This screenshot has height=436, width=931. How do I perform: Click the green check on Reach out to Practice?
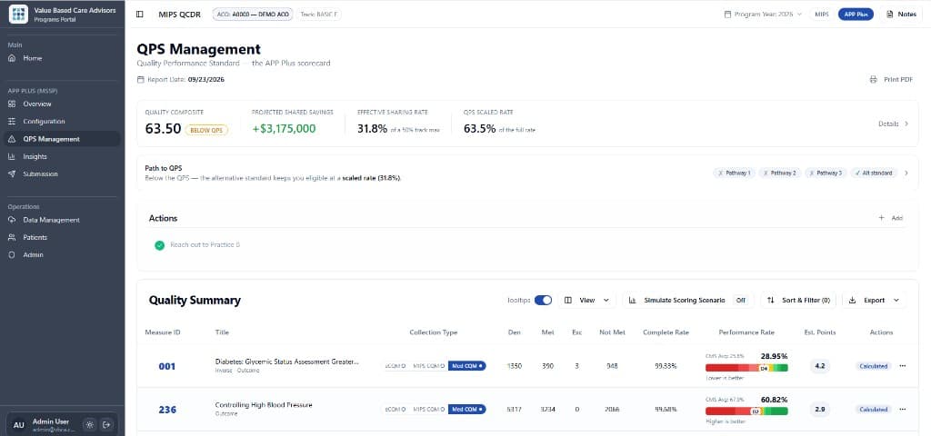[x=159, y=245]
